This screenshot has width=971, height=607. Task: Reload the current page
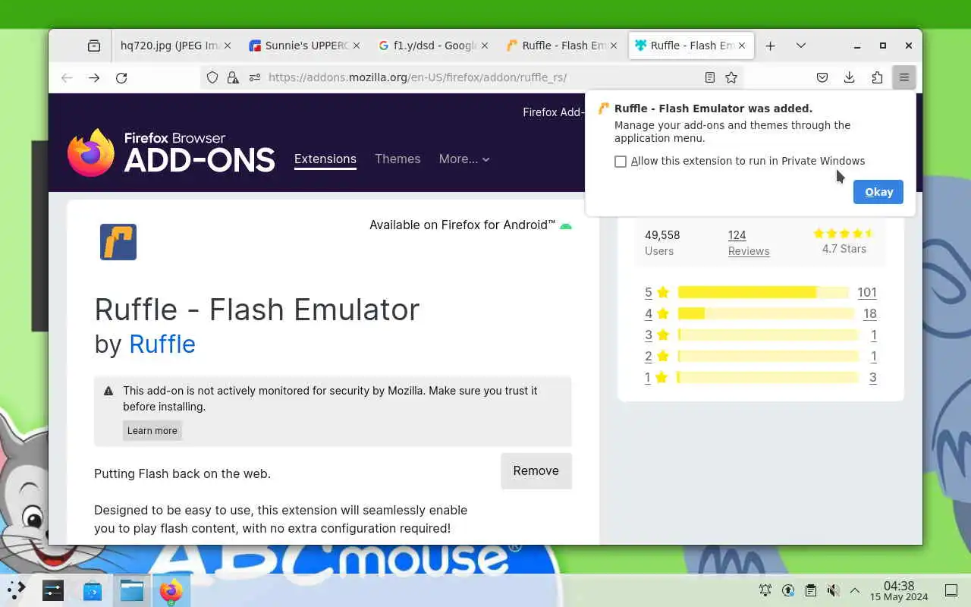pos(121,77)
